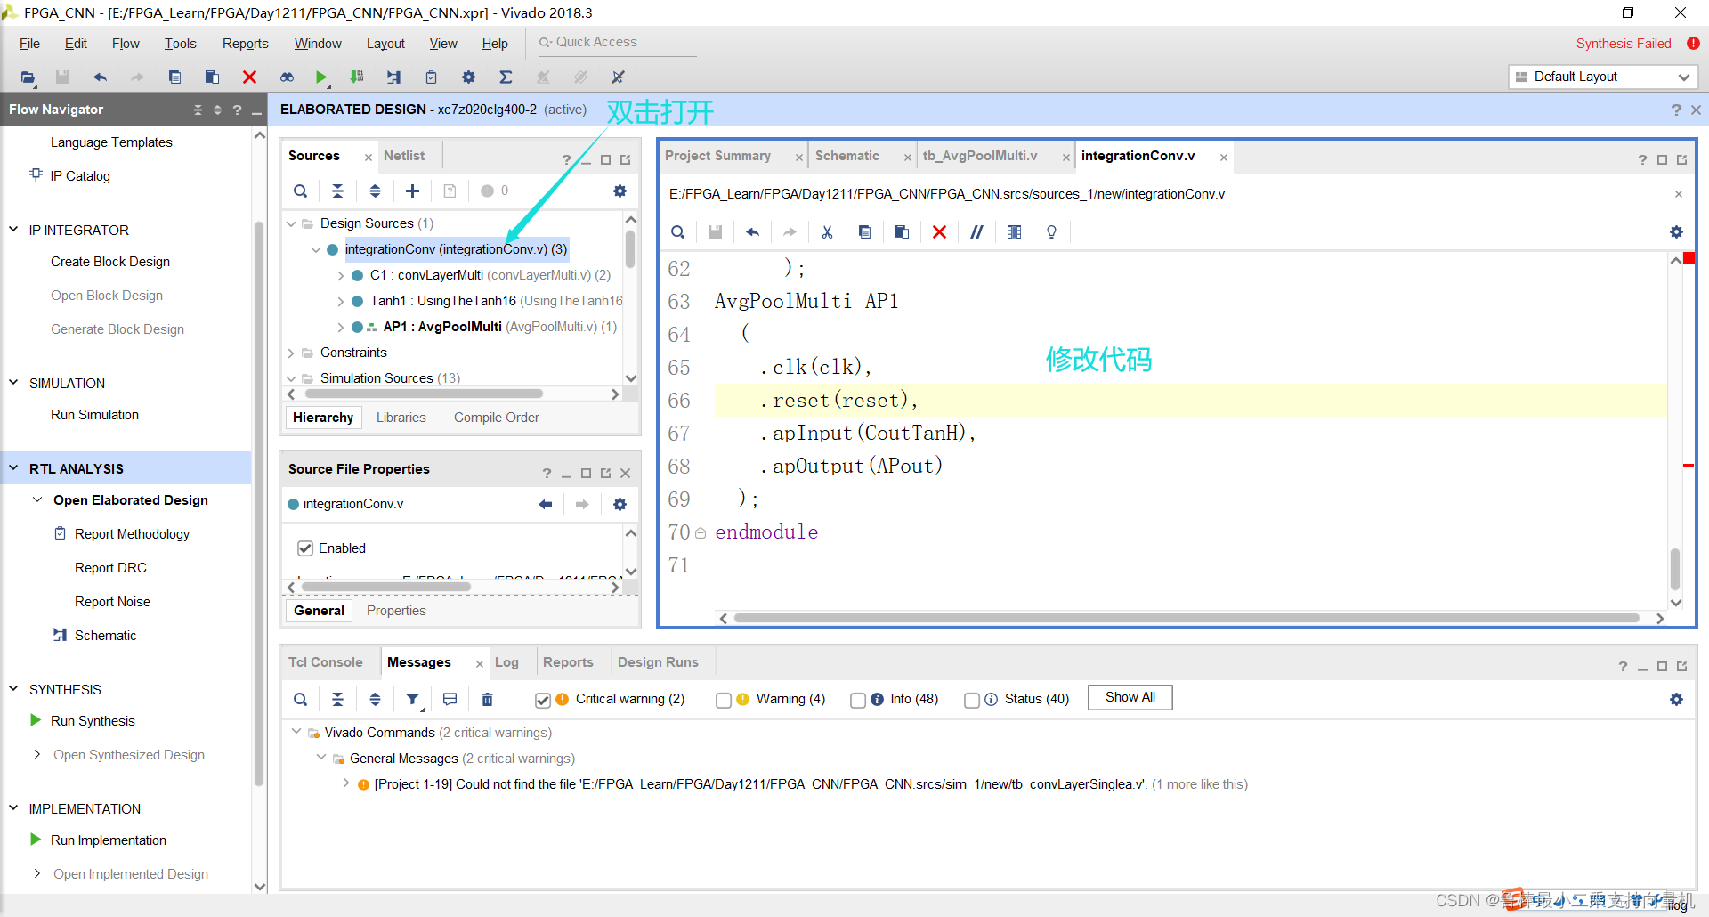Open the Design Runs tab
The height and width of the screenshot is (917, 1709).
(658, 662)
